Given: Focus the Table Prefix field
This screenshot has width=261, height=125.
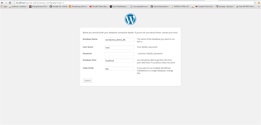Looking at the screenshot, I should click(119, 69).
